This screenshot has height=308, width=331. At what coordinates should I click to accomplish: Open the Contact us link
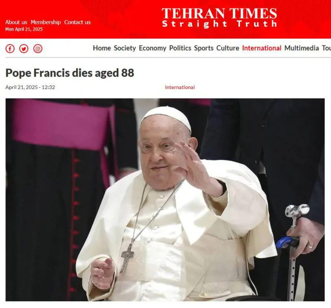(77, 22)
